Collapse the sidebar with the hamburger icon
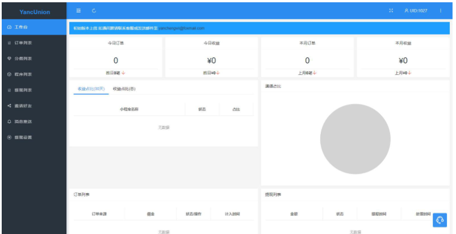456x234 pixels. [78, 11]
